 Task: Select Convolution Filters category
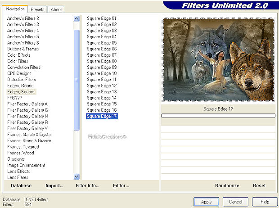[24, 68]
